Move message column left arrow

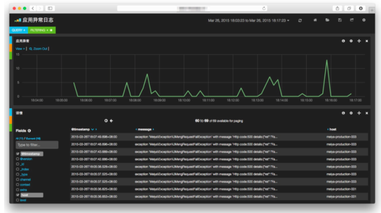(x=136, y=130)
